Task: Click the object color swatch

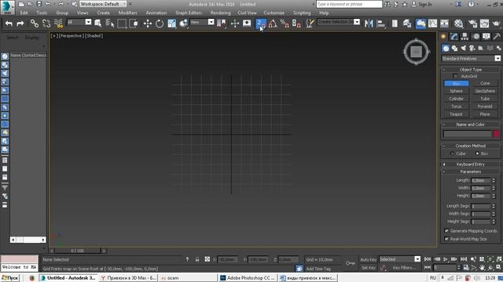Action: [496, 134]
